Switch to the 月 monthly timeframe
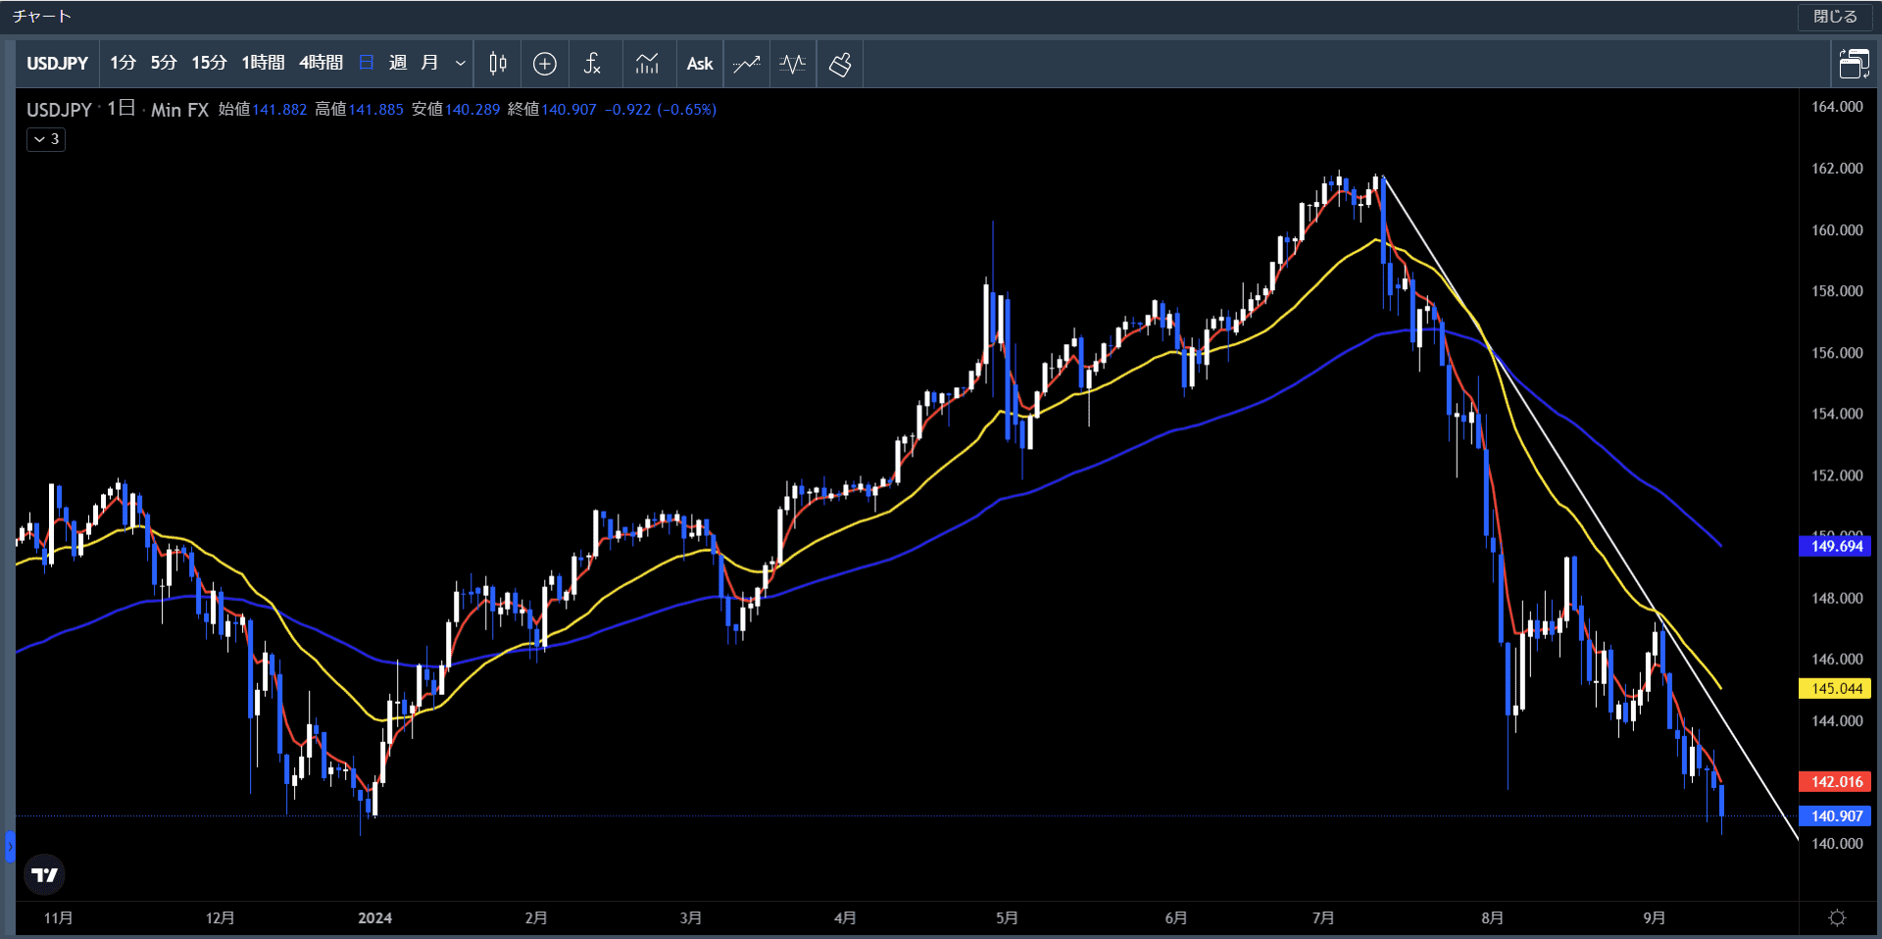The image size is (1882, 939). tap(429, 63)
